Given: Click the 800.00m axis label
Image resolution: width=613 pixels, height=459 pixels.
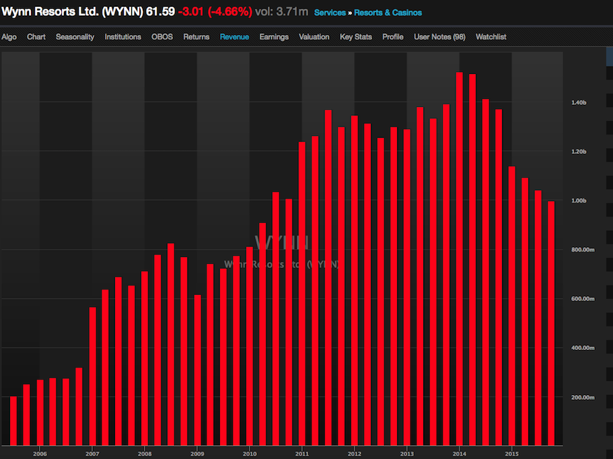Looking at the screenshot, I should [x=583, y=250].
